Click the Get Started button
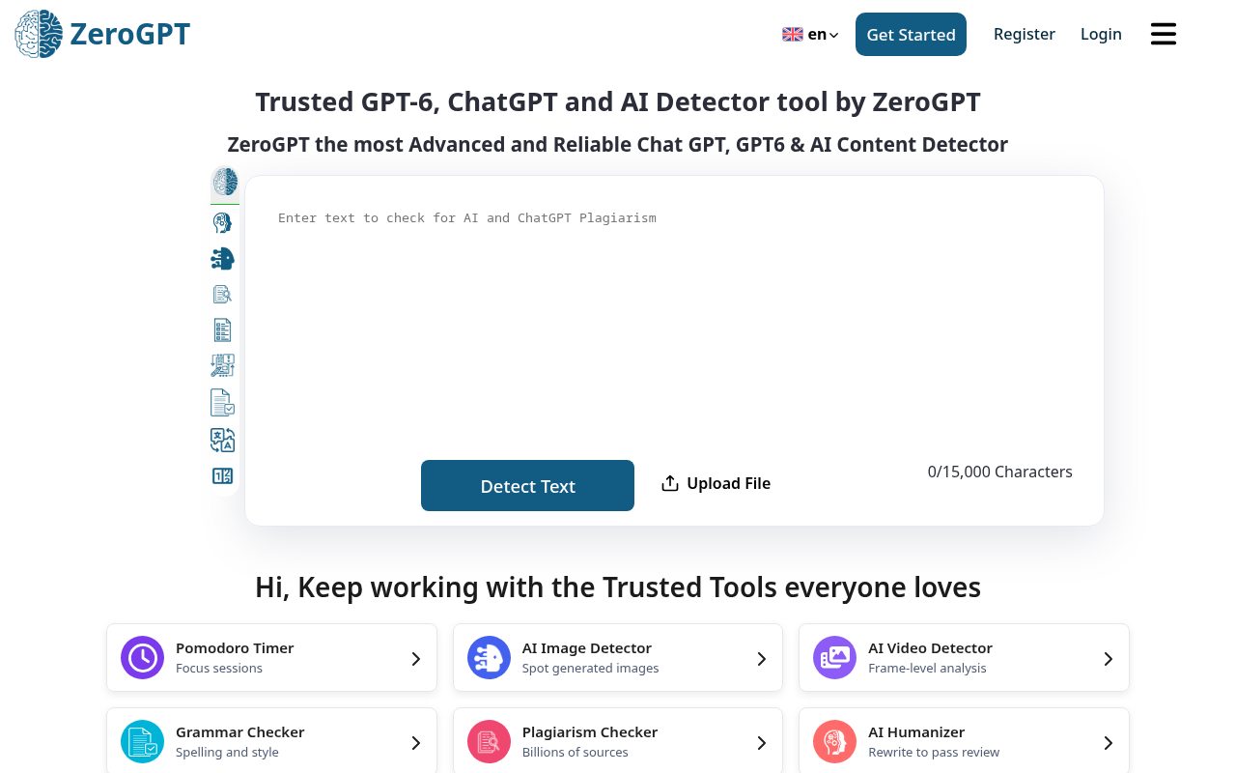 point(911,34)
